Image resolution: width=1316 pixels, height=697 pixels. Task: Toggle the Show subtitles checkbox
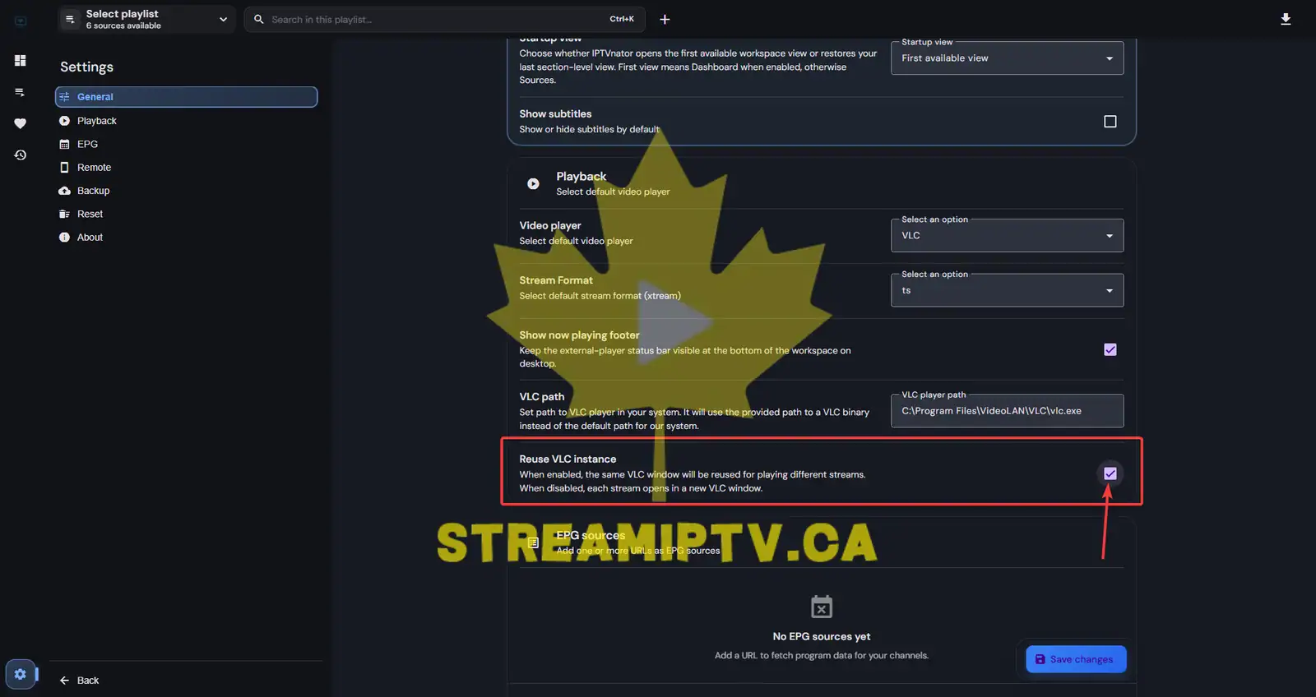point(1110,122)
